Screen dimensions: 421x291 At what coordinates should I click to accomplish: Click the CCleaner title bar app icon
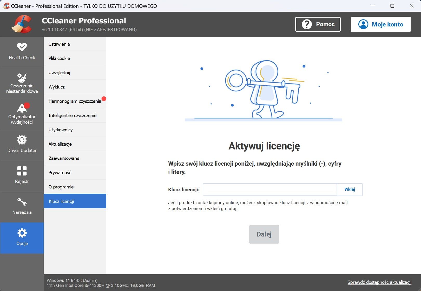(6, 6)
